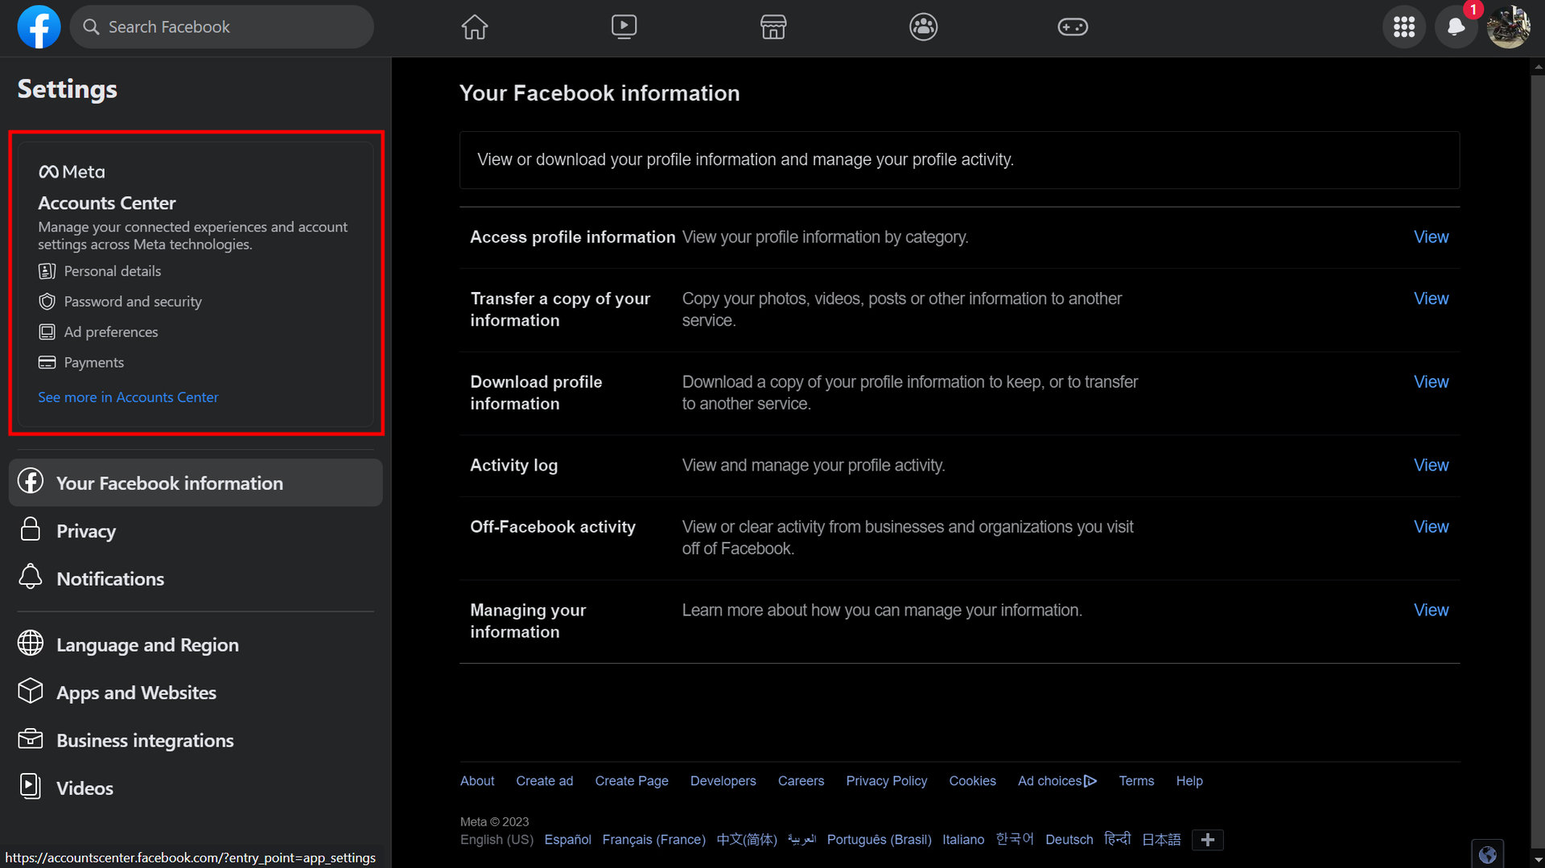
Task: Open the Marketplace storefront icon
Action: click(773, 27)
